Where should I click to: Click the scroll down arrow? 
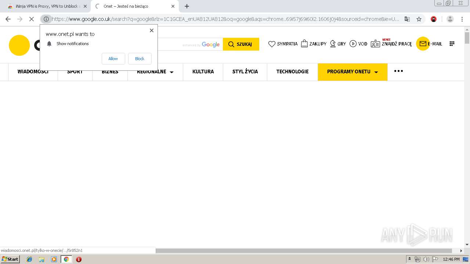coord(467,245)
